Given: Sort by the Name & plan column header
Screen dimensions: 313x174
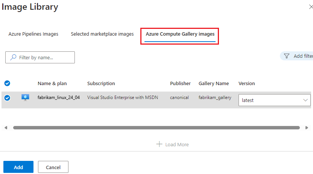Looking at the screenshot, I should tap(52, 83).
